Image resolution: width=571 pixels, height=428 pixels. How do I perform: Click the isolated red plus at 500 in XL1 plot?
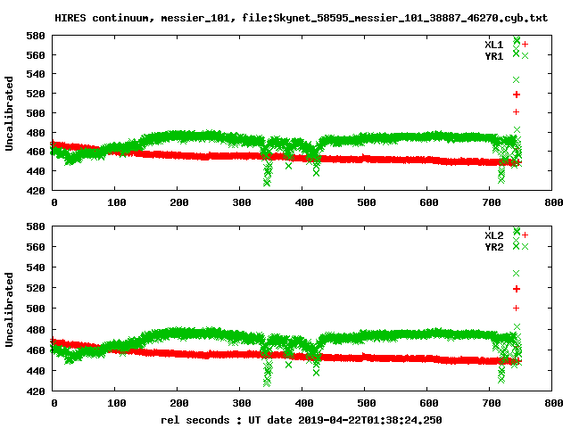(x=516, y=112)
